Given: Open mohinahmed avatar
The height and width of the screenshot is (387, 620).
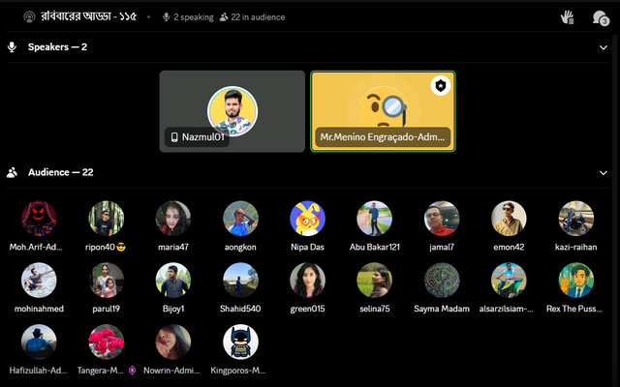Looking at the screenshot, I should pos(39,280).
